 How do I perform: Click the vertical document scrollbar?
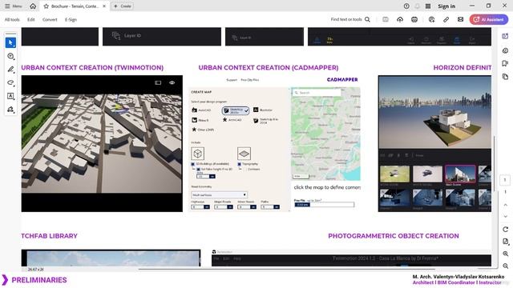tap(494, 163)
